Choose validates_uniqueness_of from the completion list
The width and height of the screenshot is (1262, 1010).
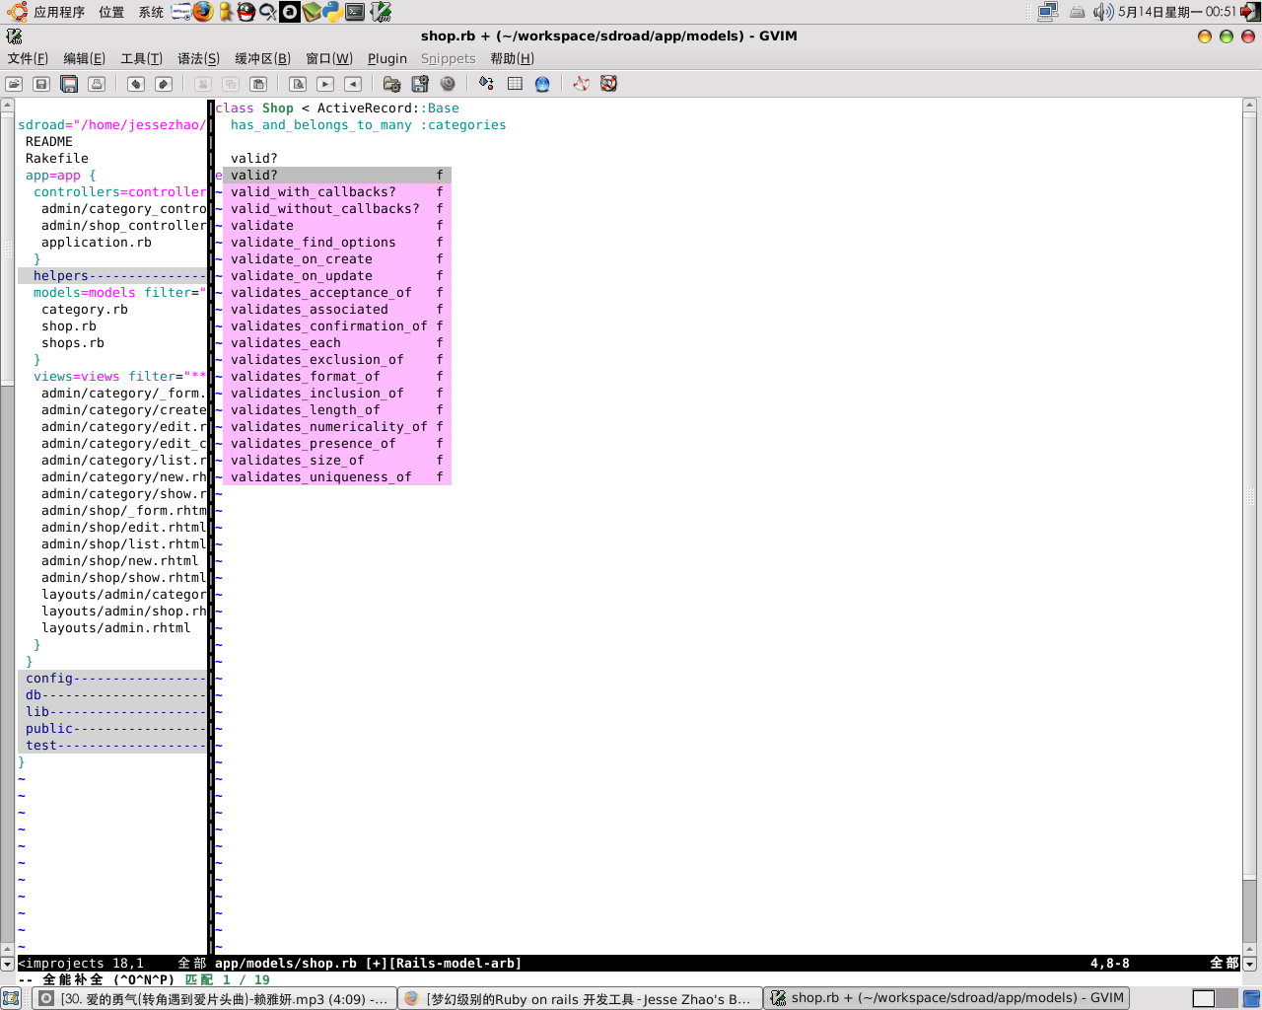click(x=337, y=477)
